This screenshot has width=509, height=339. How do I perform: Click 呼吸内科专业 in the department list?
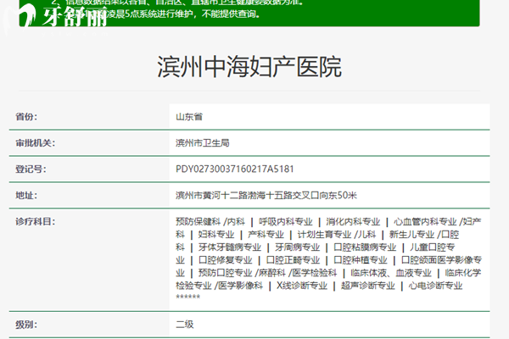point(285,221)
